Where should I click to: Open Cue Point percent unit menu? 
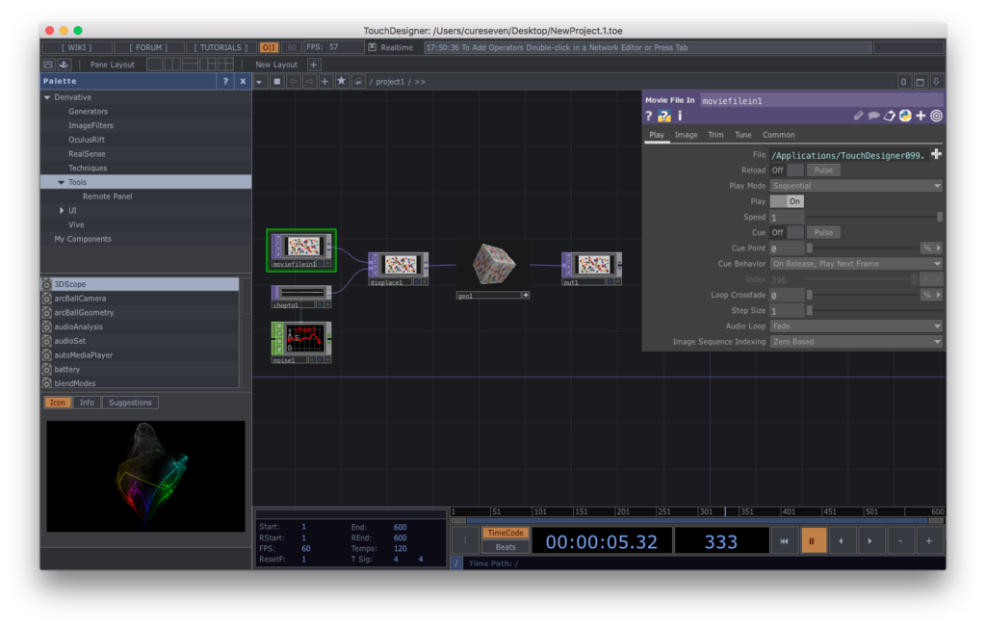coord(931,248)
